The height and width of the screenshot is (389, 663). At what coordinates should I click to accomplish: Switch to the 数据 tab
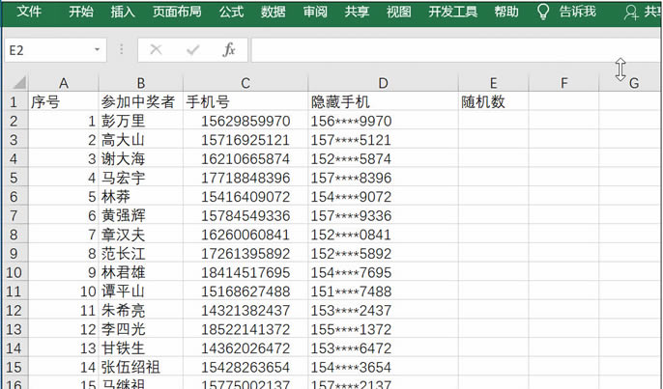click(274, 12)
